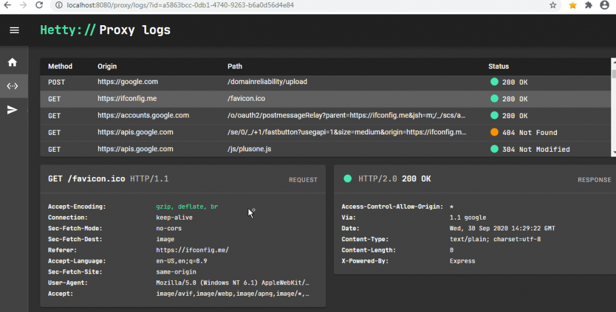The height and width of the screenshot is (312, 616).
Task: Click the Path column header
Action: pos(235,66)
